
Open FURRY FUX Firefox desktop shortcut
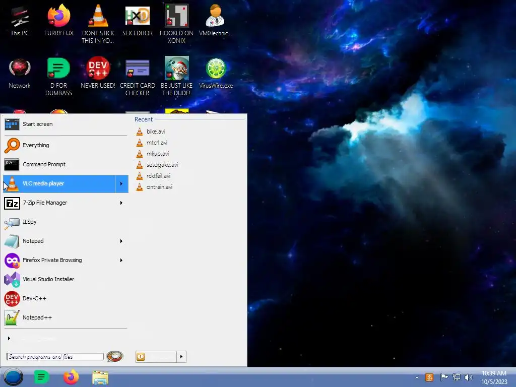tap(58, 21)
